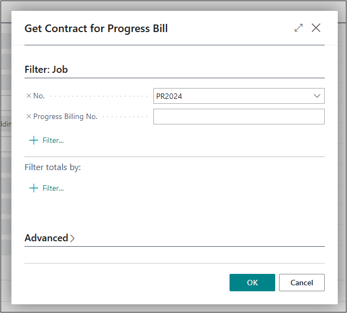Viewport: 347px width, 313px height.
Task: Click the Get Contract for Progress Bill title
Action: tap(96, 28)
